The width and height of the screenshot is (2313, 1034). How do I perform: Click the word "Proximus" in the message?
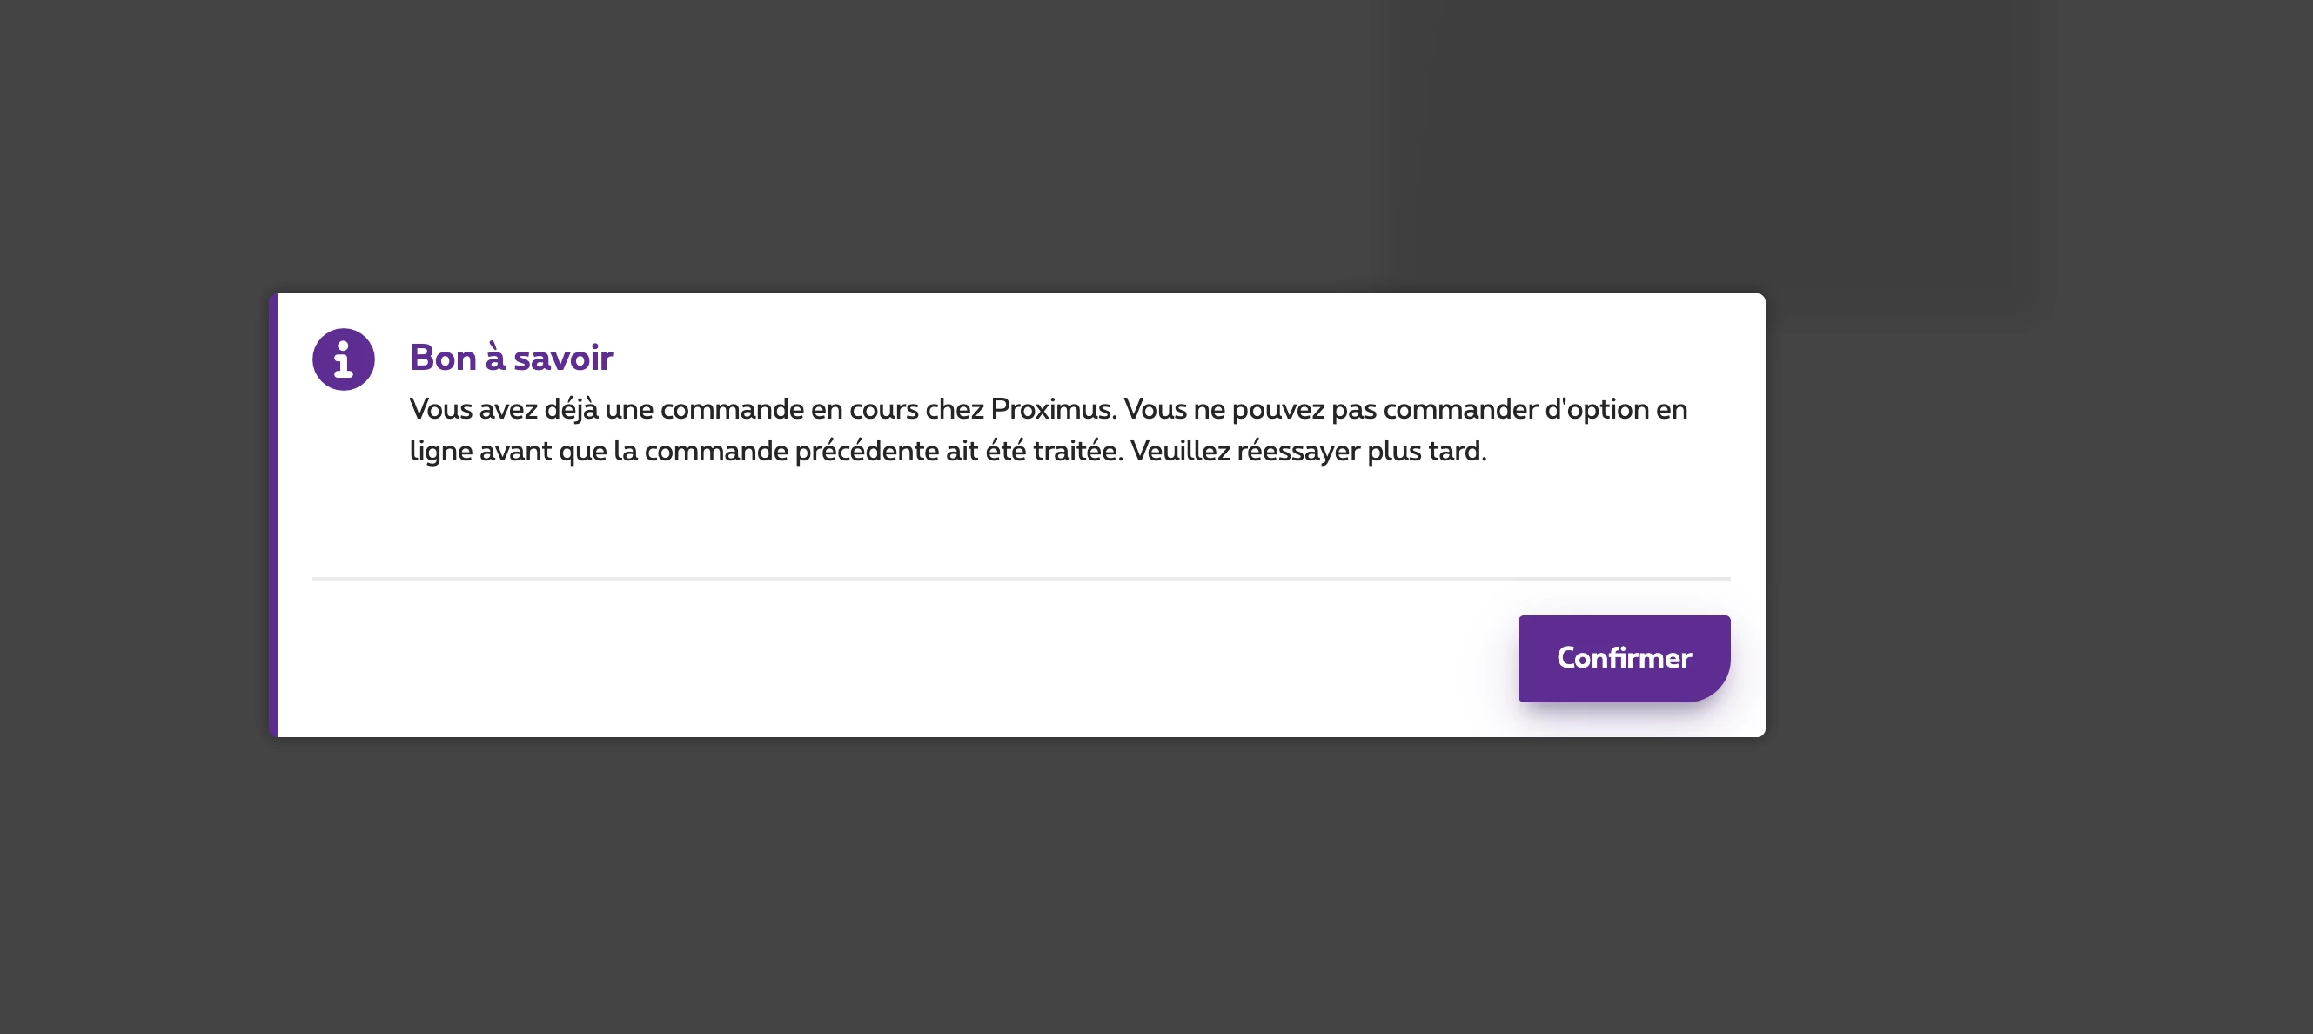click(x=1050, y=410)
